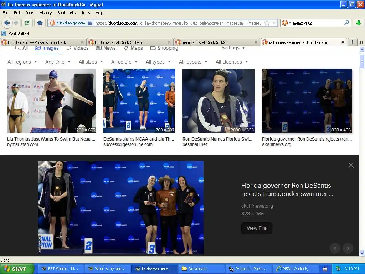Open the Help menu
The width and height of the screenshot is (365, 274).
[x=99, y=13]
